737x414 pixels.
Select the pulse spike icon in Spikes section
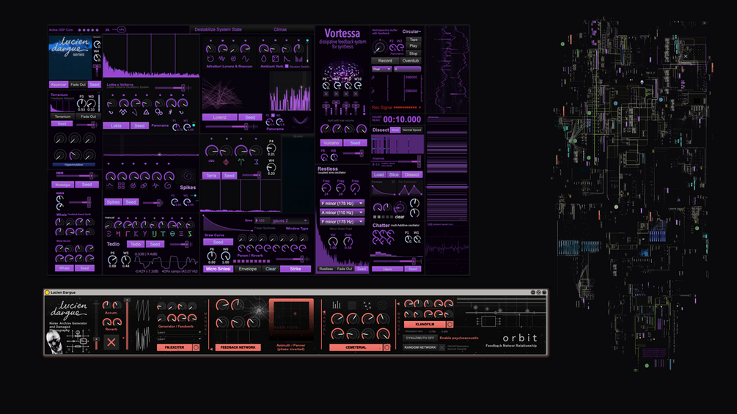coord(156,186)
